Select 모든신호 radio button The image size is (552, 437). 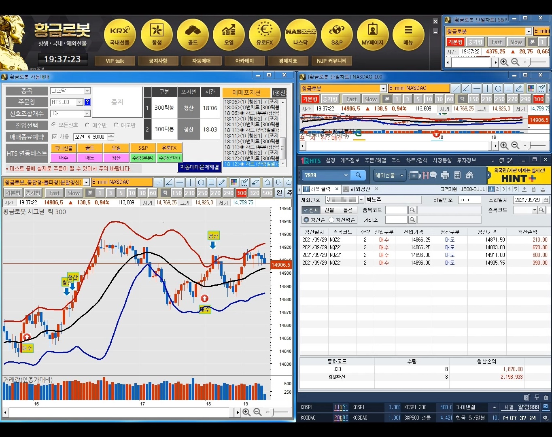54,125
